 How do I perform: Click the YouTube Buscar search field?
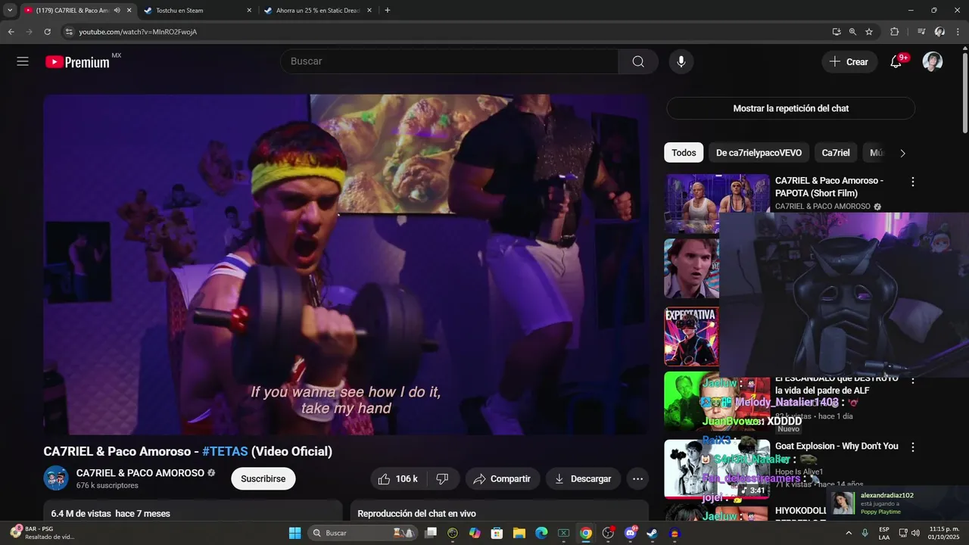click(450, 61)
